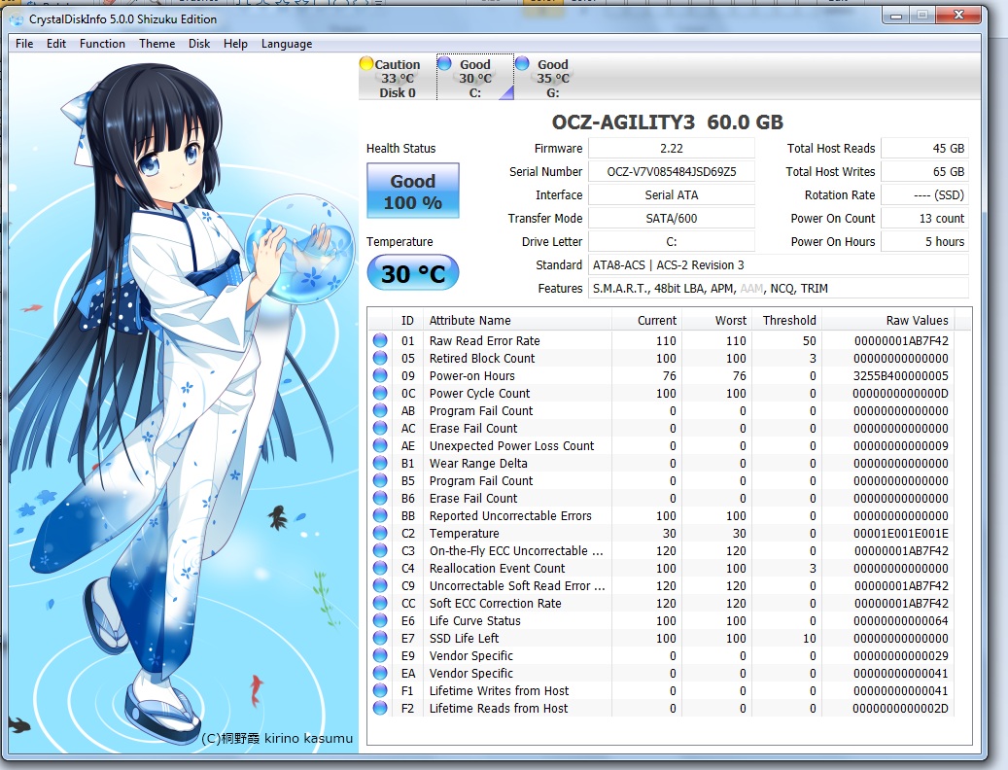Click status icon for B6 Erase Fail Count

coord(380,498)
